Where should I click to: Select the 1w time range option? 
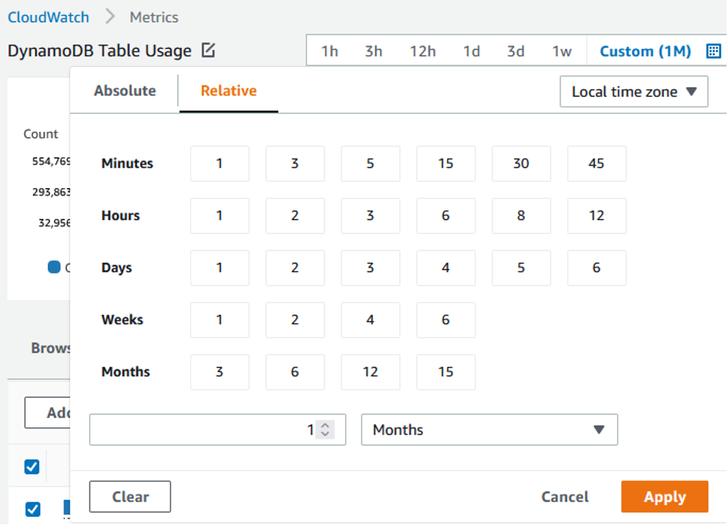pyautogui.click(x=562, y=51)
